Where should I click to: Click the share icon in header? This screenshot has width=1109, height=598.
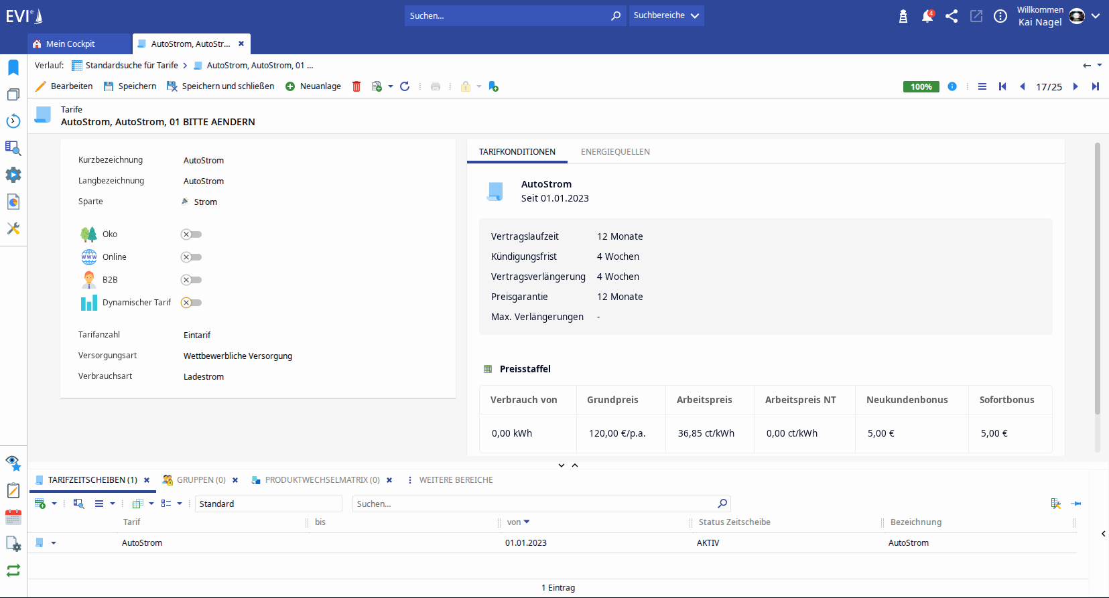[x=952, y=16]
